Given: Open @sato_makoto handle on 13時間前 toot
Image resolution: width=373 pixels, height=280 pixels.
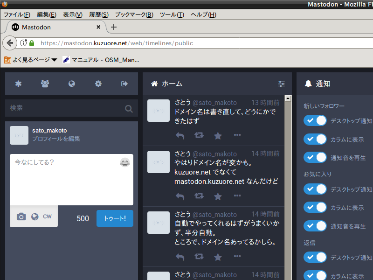Looking at the screenshot, I should [x=214, y=103].
